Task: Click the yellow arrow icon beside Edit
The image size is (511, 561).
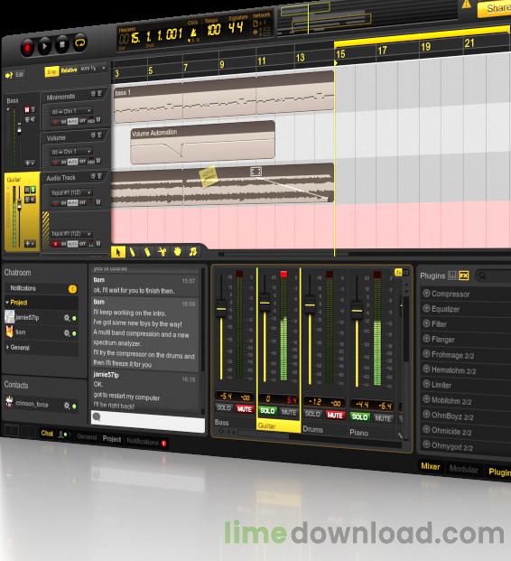Action: [x=9, y=75]
